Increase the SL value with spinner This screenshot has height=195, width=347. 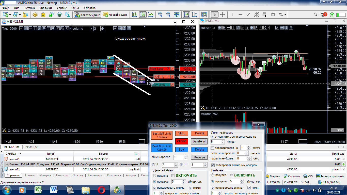176,164
